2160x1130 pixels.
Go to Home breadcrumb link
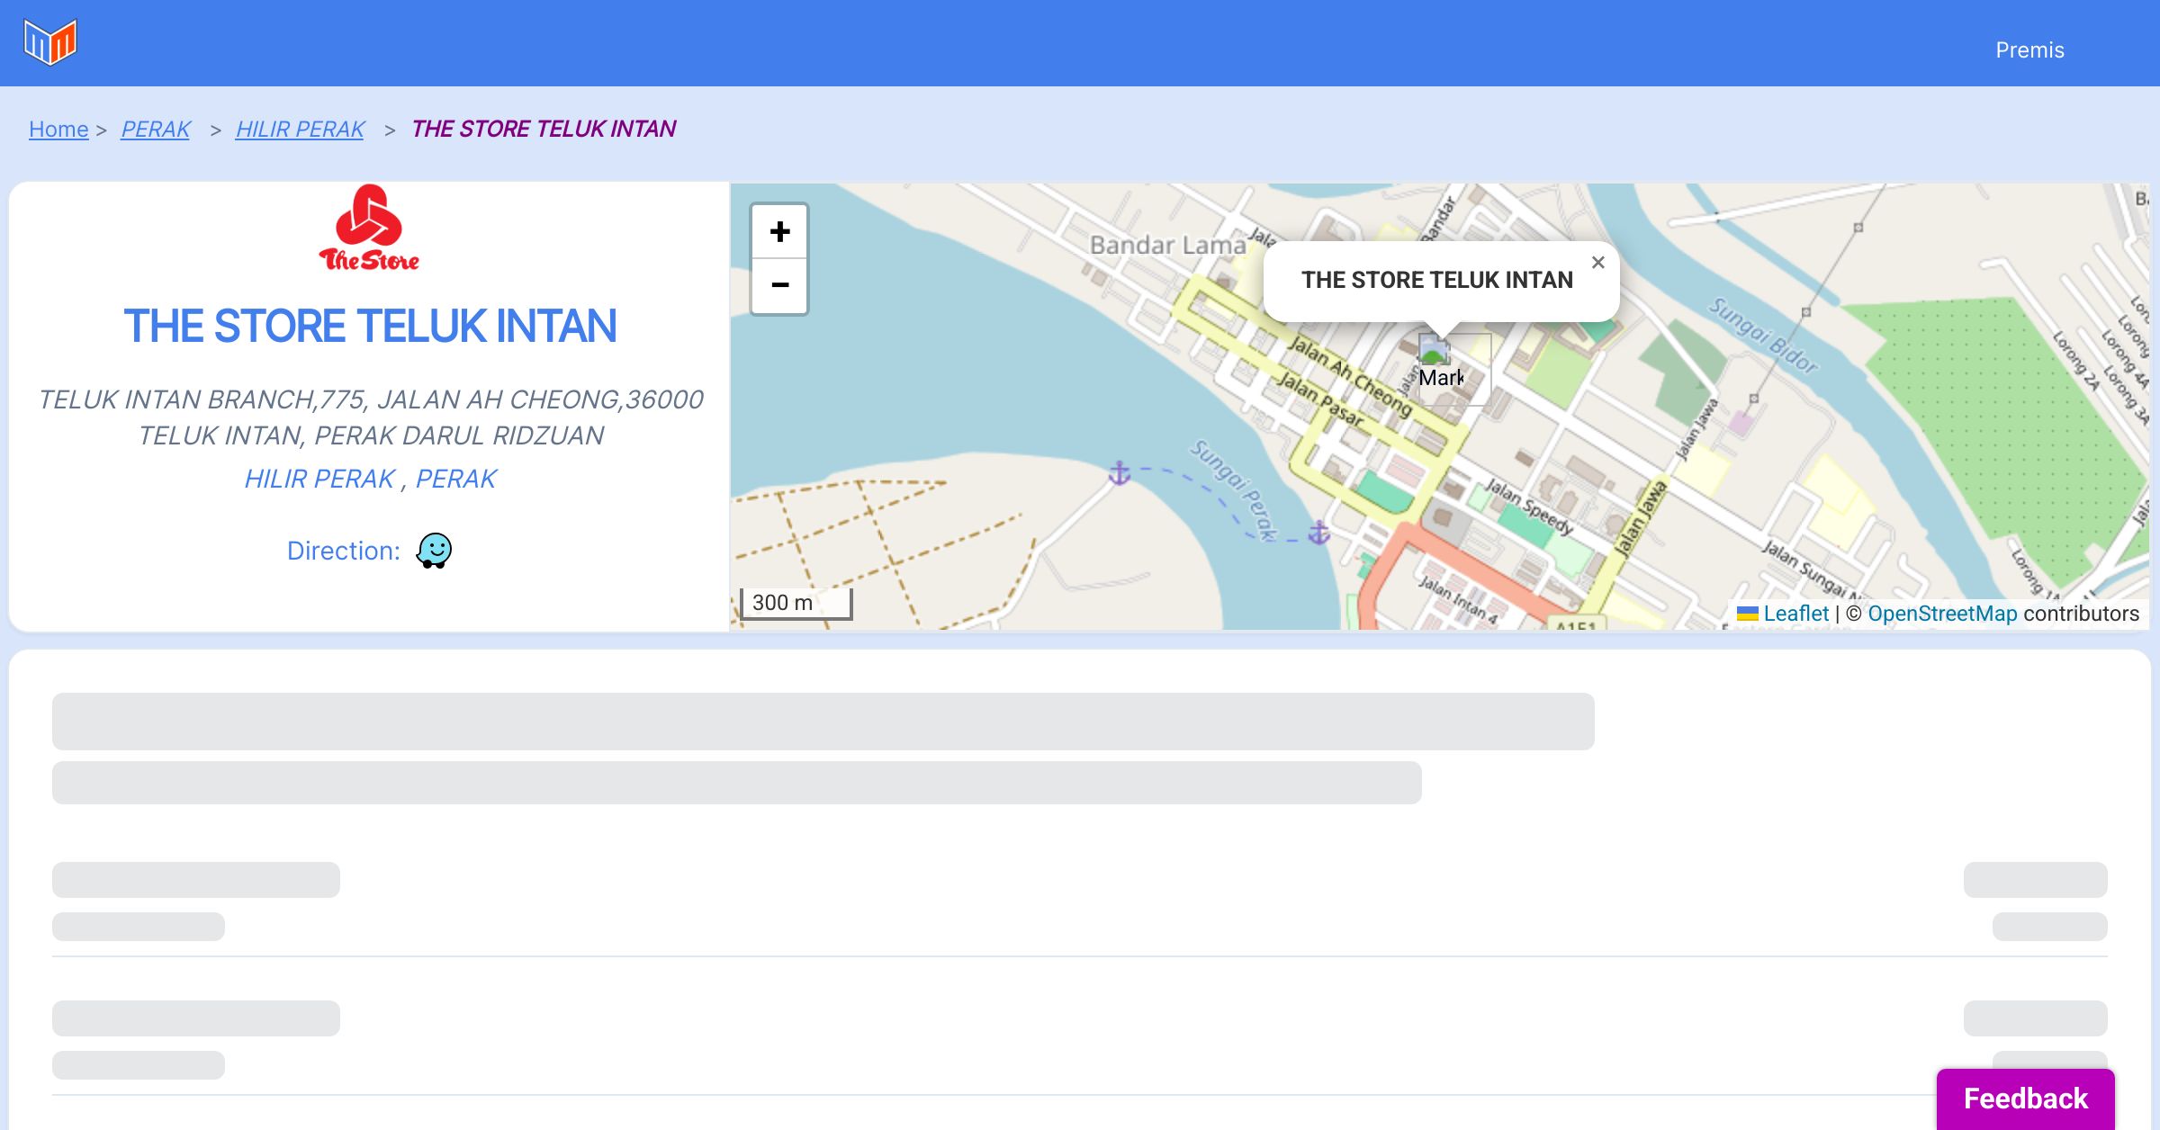(58, 130)
